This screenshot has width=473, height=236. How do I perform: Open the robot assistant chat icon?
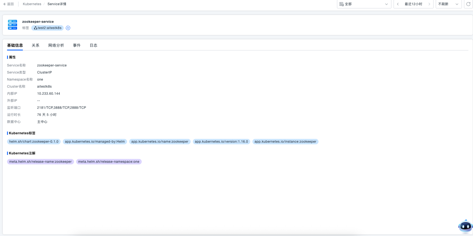tap(465, 226)
